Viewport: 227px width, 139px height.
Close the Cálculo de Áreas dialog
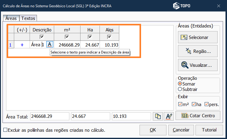pos(219,6)
